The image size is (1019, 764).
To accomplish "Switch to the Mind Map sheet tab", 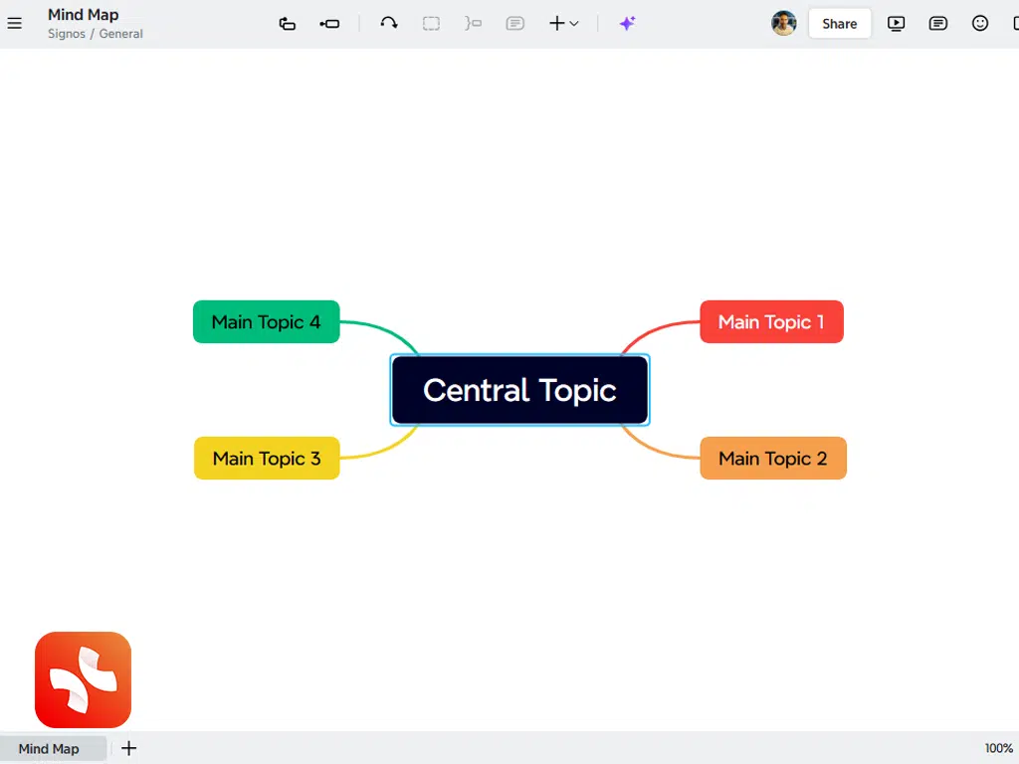I will tap(49, 748).
